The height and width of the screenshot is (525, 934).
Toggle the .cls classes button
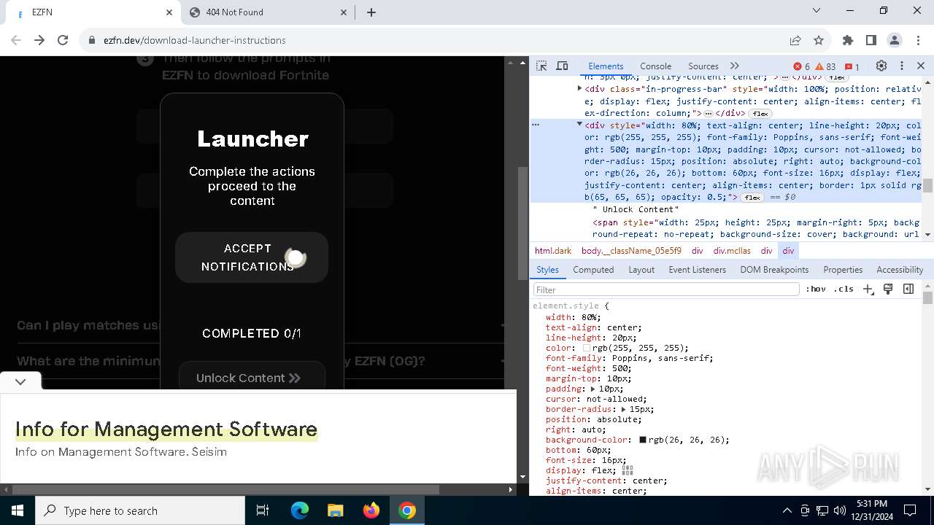pyautogui.click(x=844, y=289)
